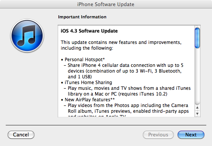Click the 'This update contains new features' line
212x146 pixels.
point(121,42)
